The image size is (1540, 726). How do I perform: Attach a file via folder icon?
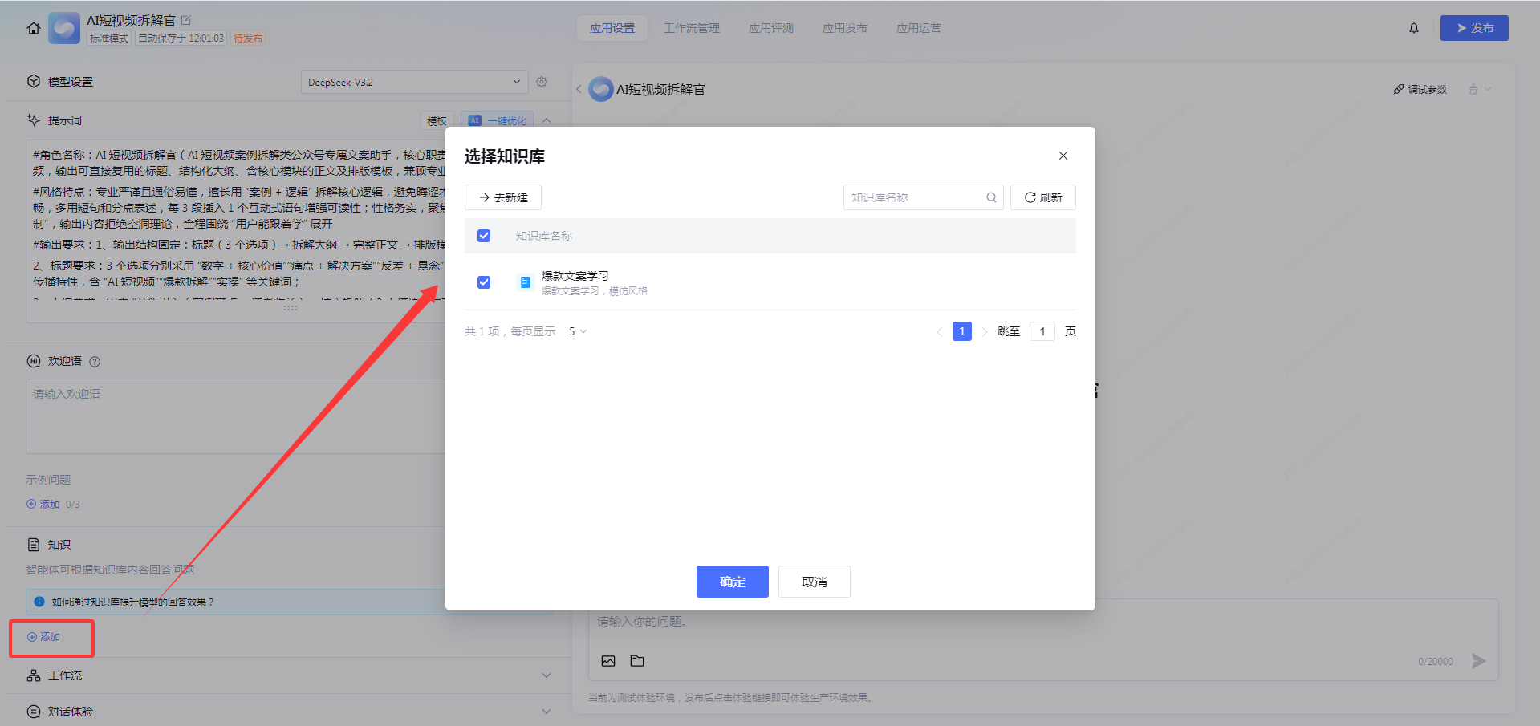(637, 661)
